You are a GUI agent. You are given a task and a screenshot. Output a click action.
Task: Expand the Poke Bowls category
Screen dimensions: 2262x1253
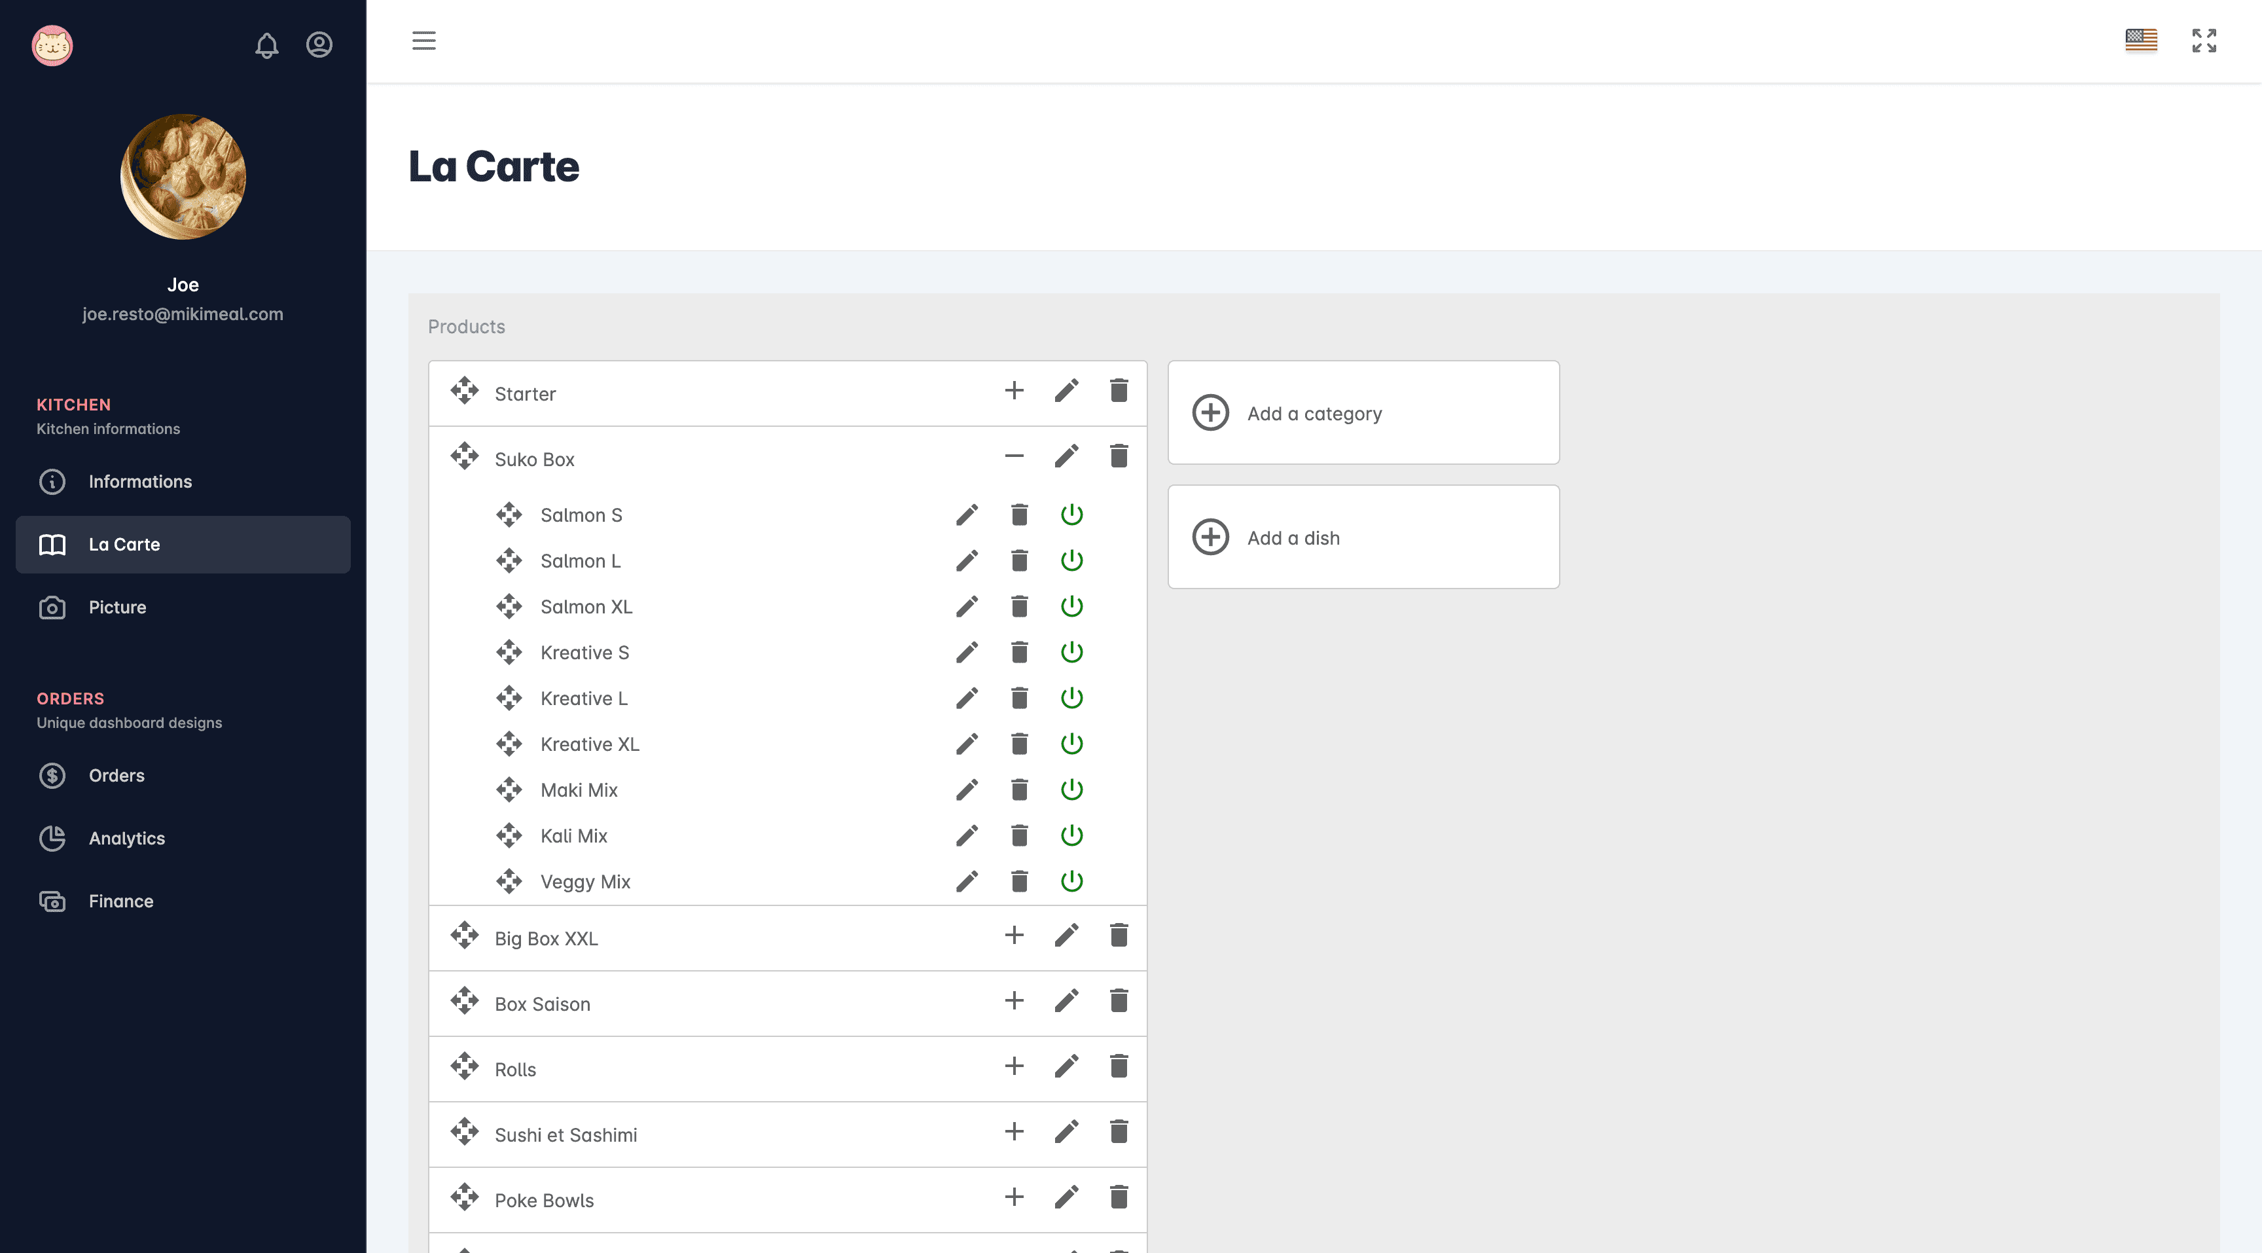[1013, 1197]
